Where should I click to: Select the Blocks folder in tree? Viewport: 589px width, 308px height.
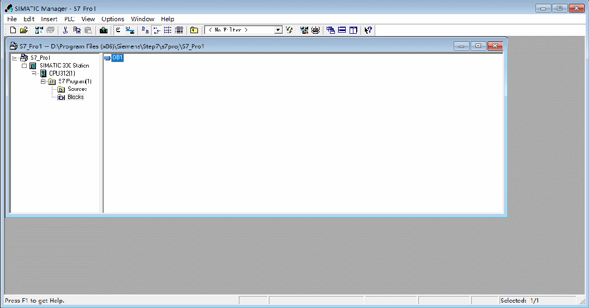(x=75, y=97)
